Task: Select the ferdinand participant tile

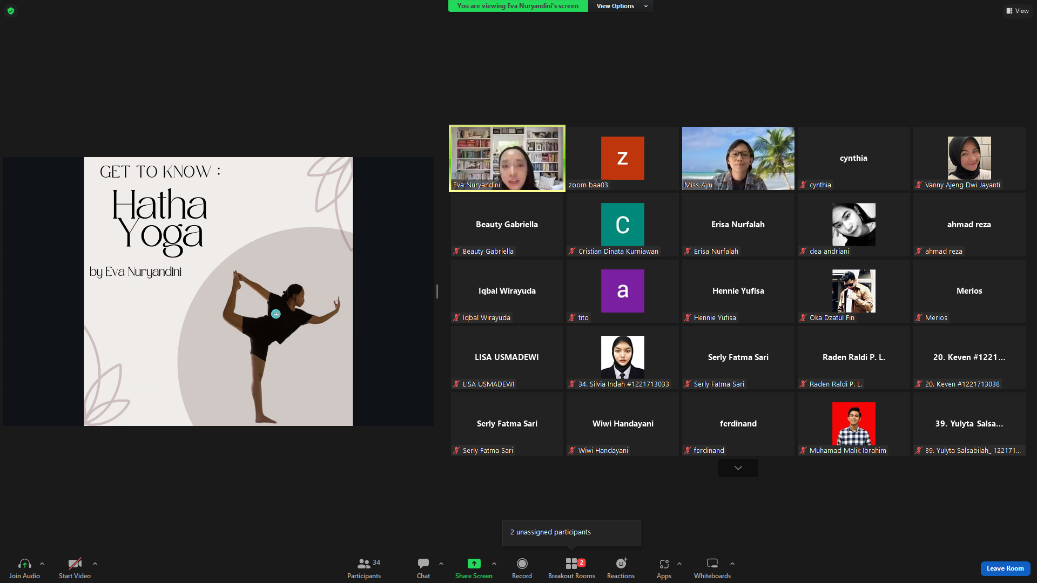Action: 738,424
